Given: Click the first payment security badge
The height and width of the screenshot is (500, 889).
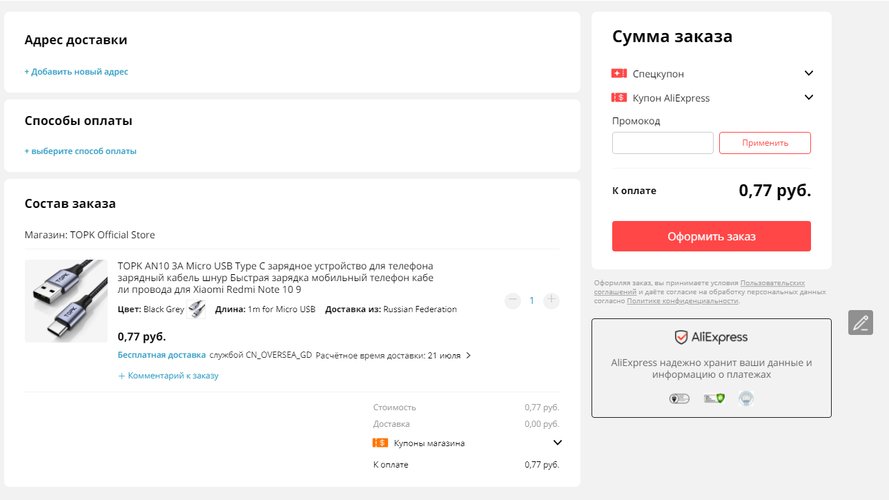Looking at the screenshot, I should point(679,398).
